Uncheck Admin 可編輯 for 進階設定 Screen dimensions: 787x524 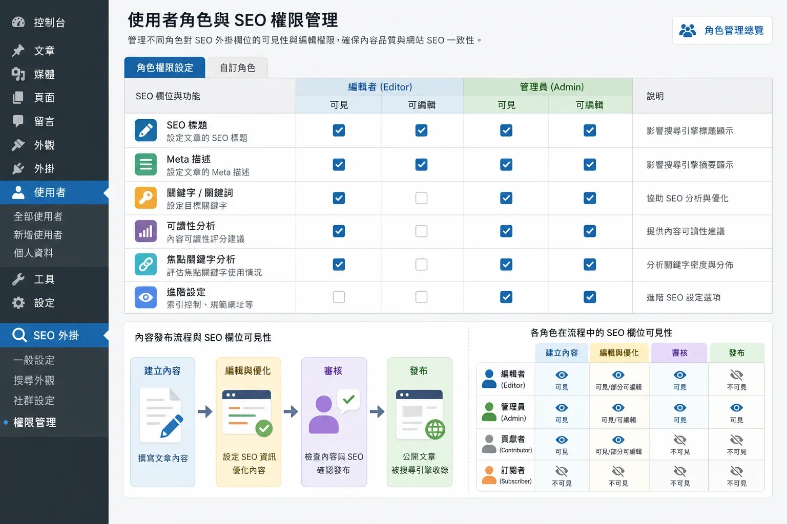(x=590, y=297)
